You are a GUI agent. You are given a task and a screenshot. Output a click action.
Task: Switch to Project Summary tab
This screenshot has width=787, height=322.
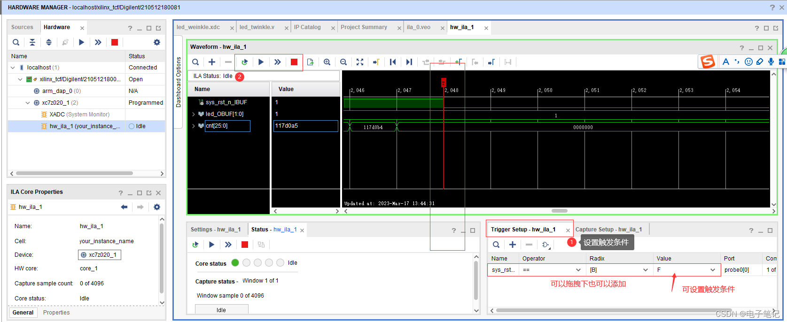coord(364,27)
